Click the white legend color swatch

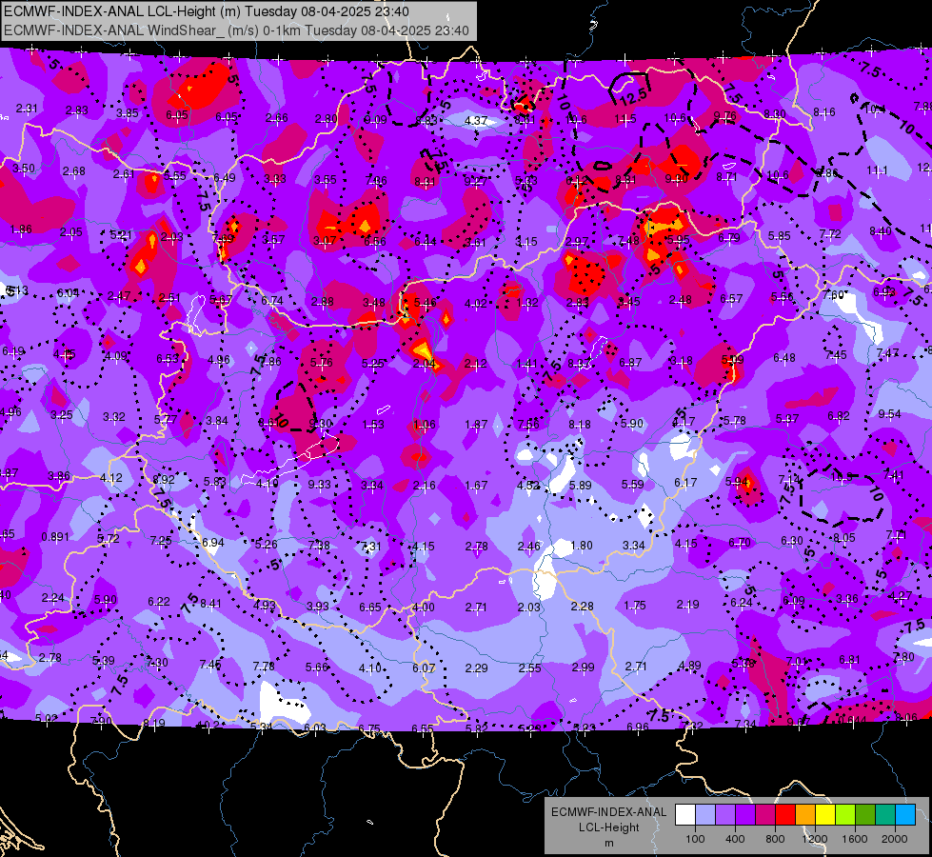pyautogui.click(x=685, y=815)
